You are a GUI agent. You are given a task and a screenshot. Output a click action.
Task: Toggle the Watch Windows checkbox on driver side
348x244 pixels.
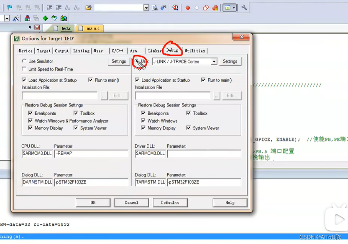pyautogui.click(x=143, y=121)
